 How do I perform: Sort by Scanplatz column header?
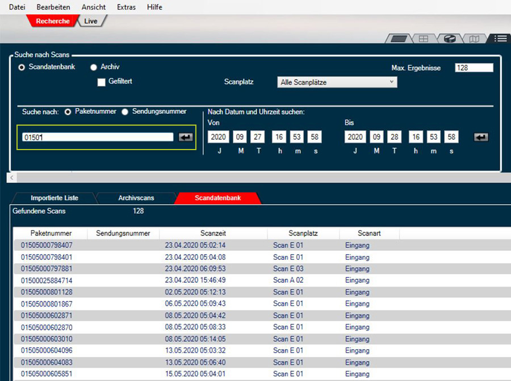(x=303, y=233)
